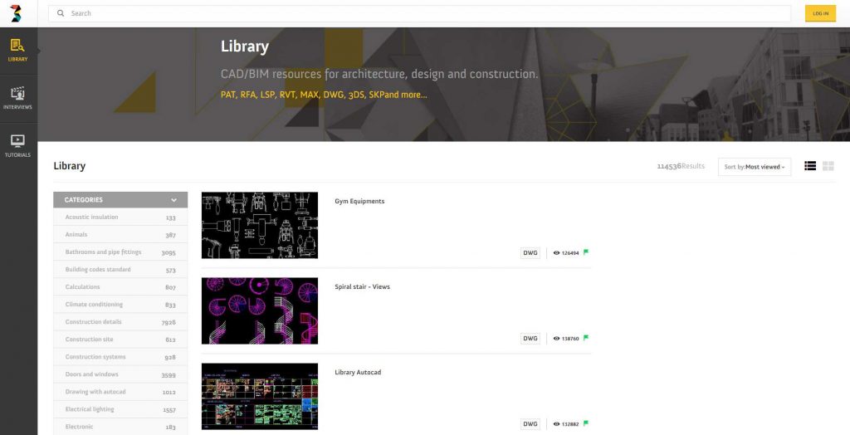Click the 114536 Results count
Image resolution: width=850 pixels, height=435 pixels.
[681, 166]
